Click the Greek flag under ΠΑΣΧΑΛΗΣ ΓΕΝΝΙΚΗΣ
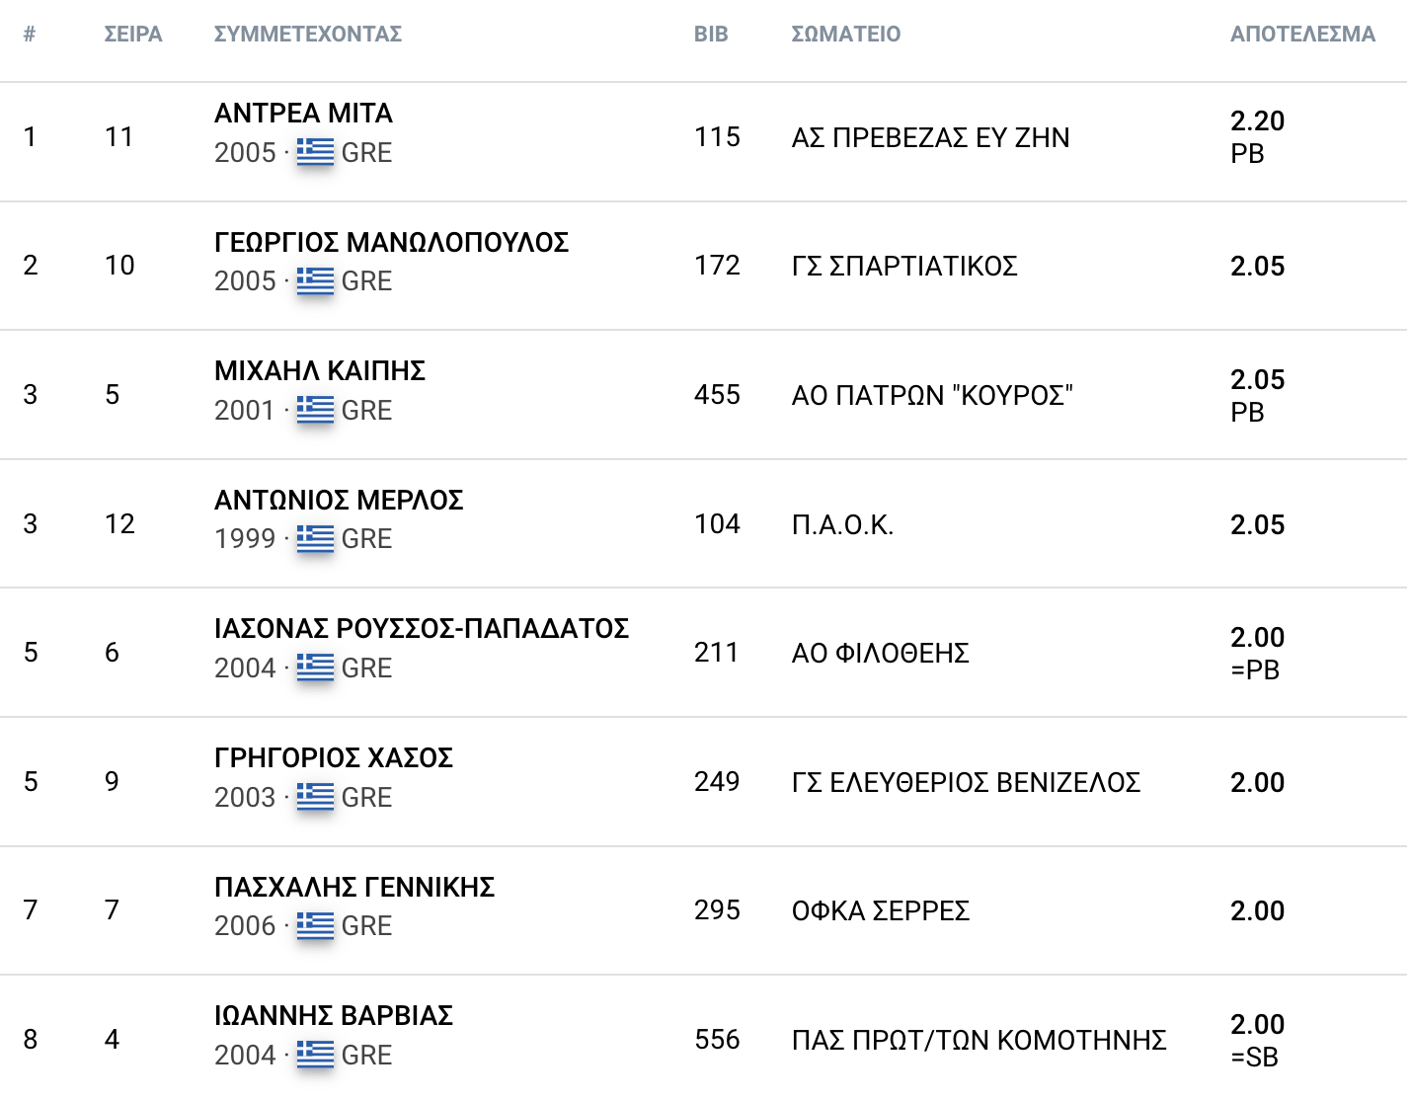Image resolution: width=1411 pixels, height=1101 pixels. pyautogui.click(x=315, y=925)
